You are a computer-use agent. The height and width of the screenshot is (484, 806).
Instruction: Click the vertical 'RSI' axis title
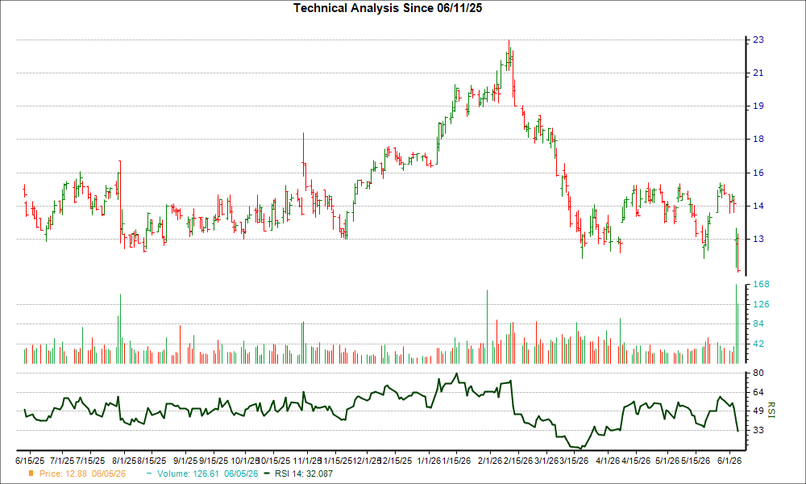coord(771,411)
